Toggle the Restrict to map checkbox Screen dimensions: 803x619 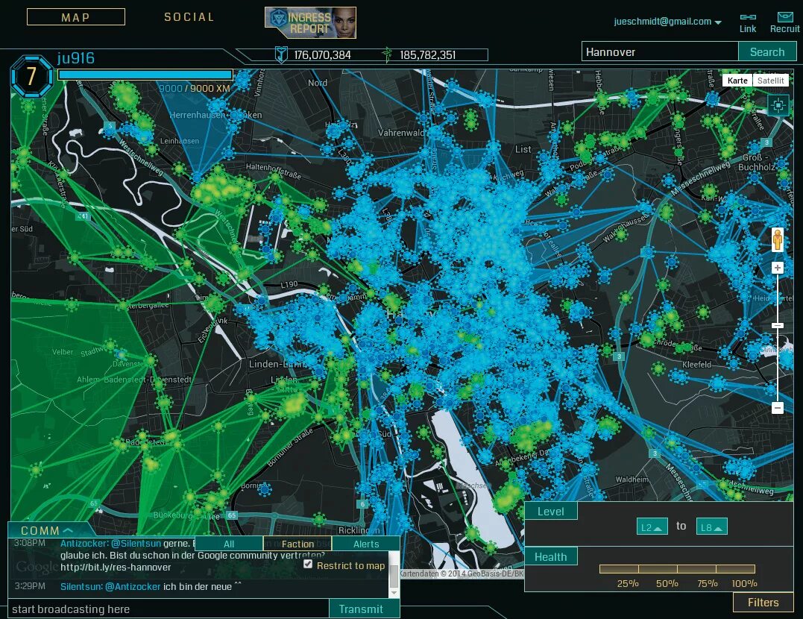tap(308, 564)
